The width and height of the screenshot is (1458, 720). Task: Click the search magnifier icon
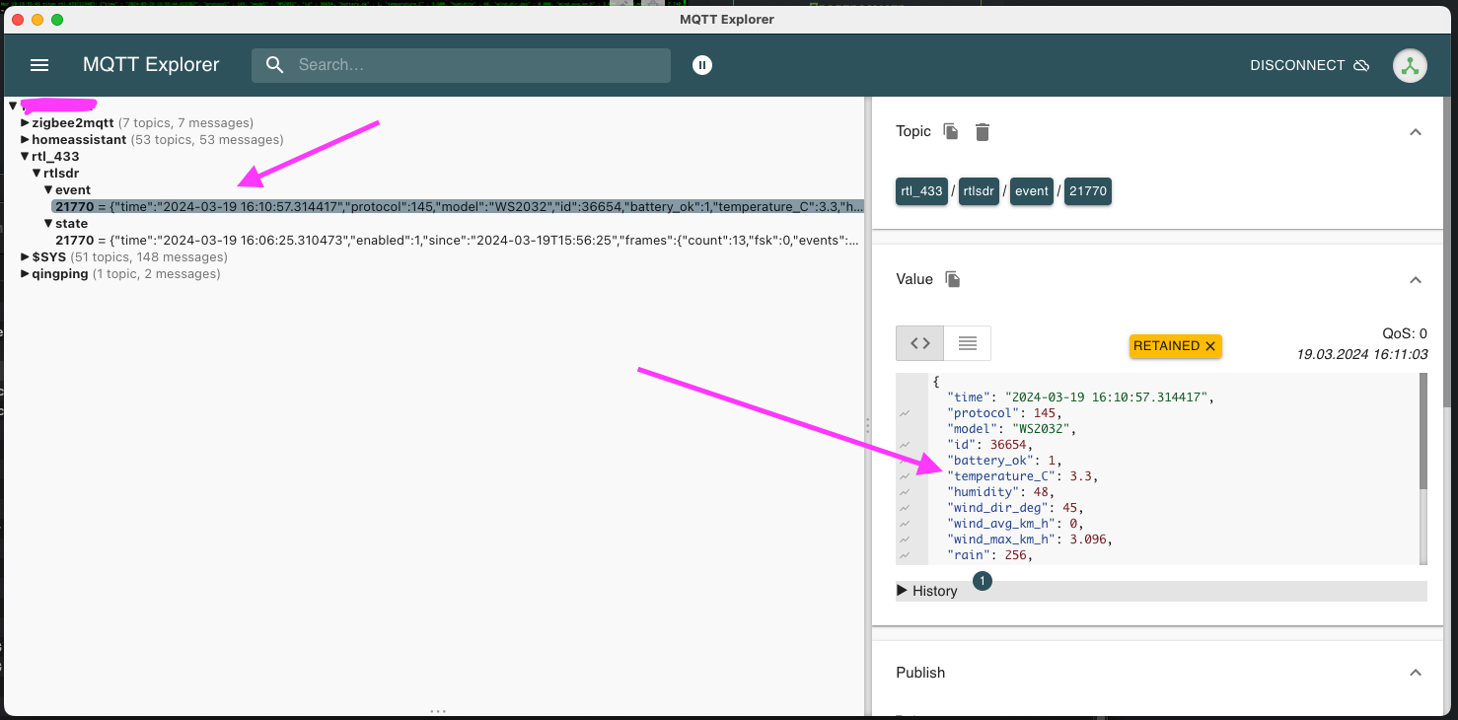275,65
